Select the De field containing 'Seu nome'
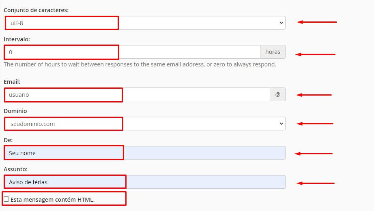Viewport: 374px width, 211px height. point(145,153)
